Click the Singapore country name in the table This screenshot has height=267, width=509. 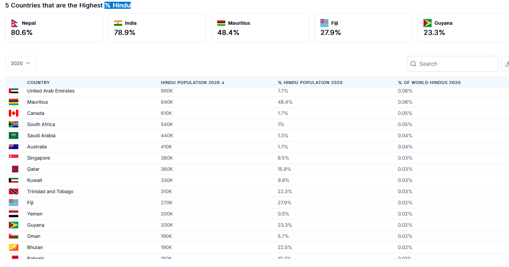click(x=38, y=158)
